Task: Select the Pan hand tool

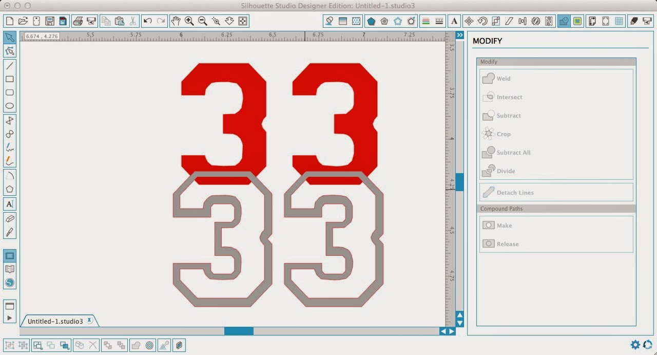Action: [x=176, y=21]
